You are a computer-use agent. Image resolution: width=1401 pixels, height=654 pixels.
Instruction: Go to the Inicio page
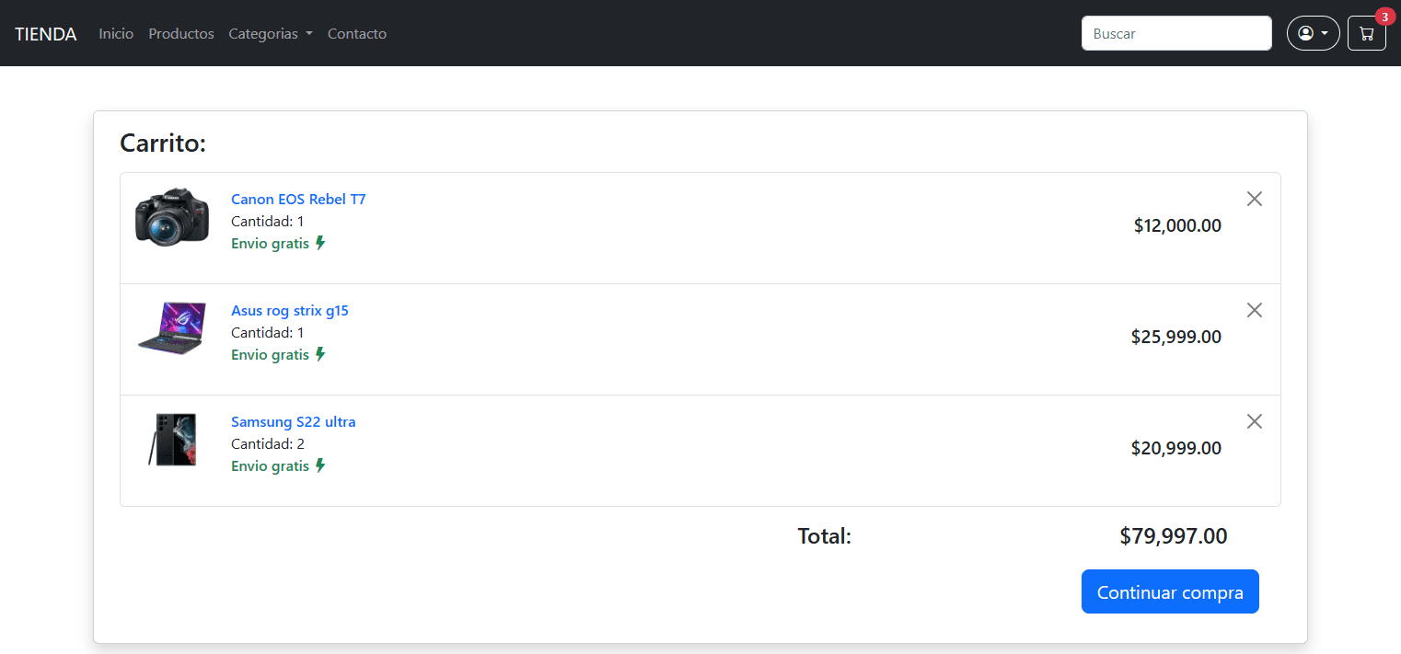(116, 34)
